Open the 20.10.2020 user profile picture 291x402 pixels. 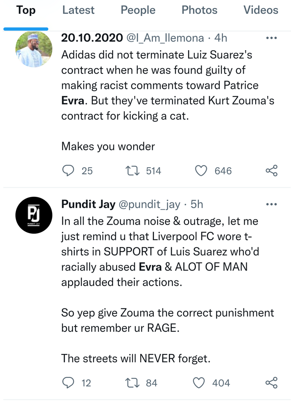pyautogui.click(x=34, y=49)
